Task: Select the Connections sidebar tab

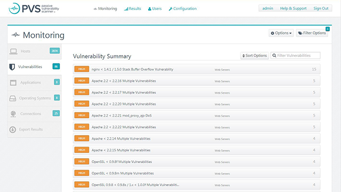Action: pos(34,114)
